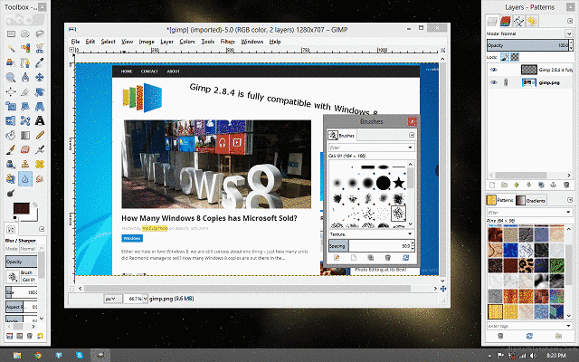This screenshot has height=362, width=579.
Task: Select the Crop tool
Action: pyautogui.click(x=25, y=91)
